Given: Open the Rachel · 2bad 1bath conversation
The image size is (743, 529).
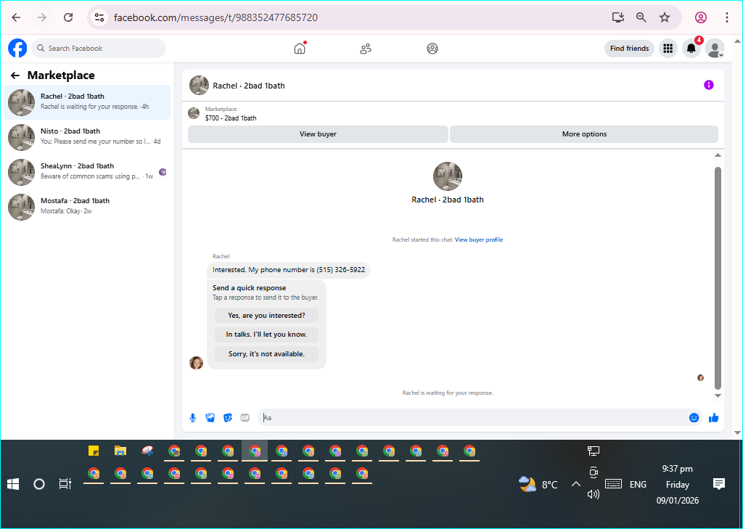Looking at the screenshot, I should pos(87,102).
